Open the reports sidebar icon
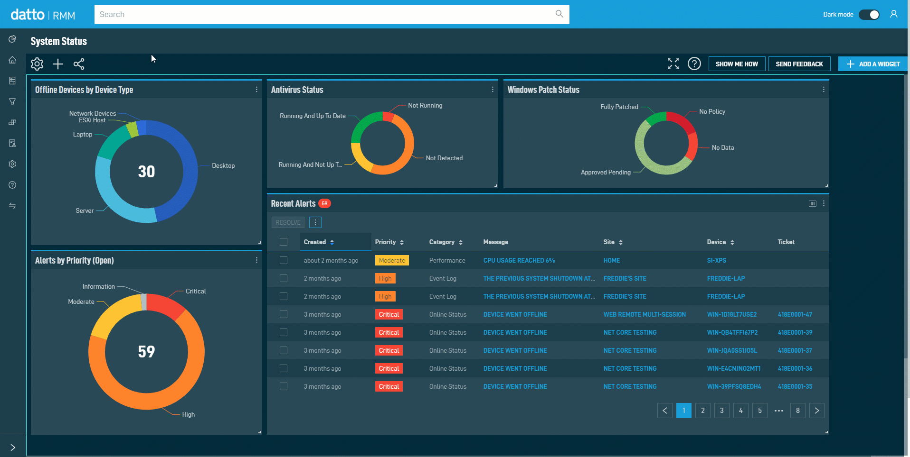910x457 pixels. tap(12, 143)
